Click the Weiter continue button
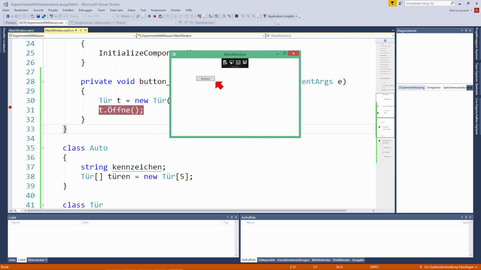481x270 pixels. click(124, 16)
